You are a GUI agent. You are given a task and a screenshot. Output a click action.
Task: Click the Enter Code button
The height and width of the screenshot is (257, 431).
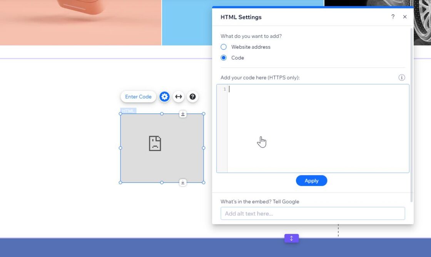138,97
